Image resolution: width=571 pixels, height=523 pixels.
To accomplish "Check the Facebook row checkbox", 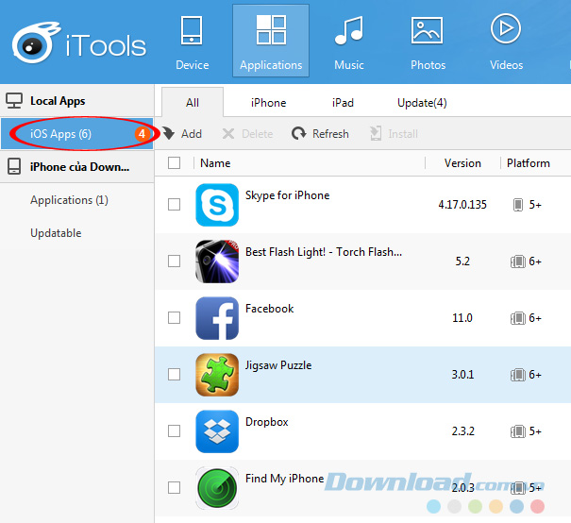I will pos(174,317).
